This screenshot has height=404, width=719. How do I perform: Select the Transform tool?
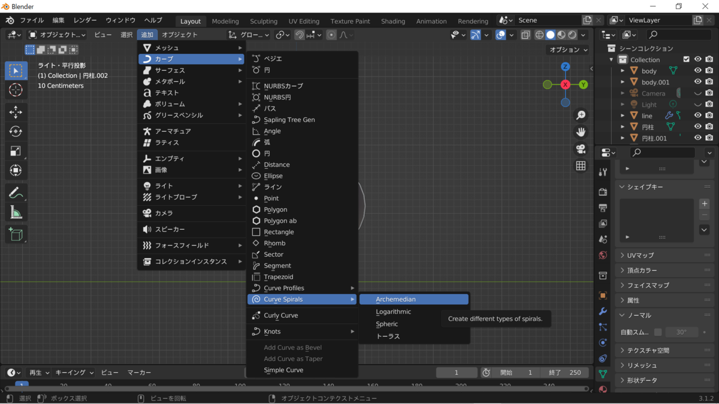pyautogui.click(x=16, y=171)
